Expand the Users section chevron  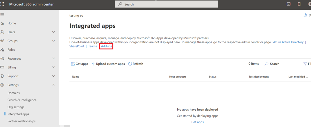tap(53, 32)
